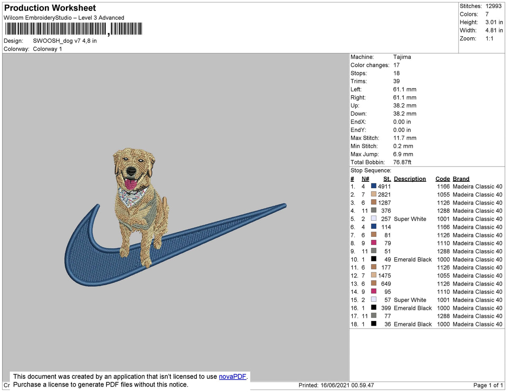The width and height of the screenshot is (507, 392).
Task: Select the gray swatch on stop 4
Action: pos(373,211)
